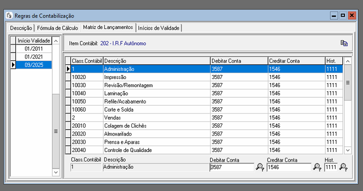Screen dimensions: 363x191
Task: Open the Debitar Conta lookup magnifier
Action: point(259,167)
